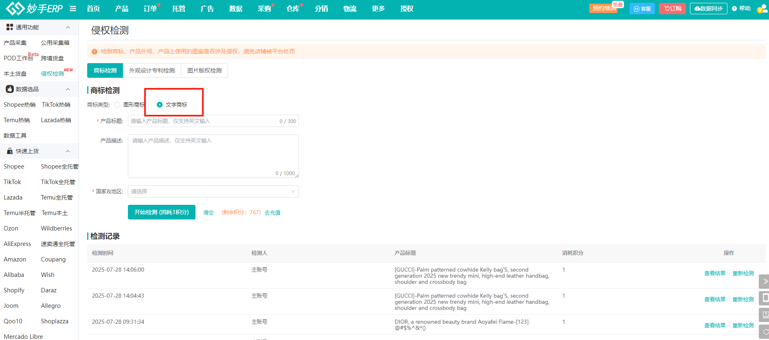Collapse the 通用功能 sidebar section
This screenshot has height=340, width=769.
(68, 27)
